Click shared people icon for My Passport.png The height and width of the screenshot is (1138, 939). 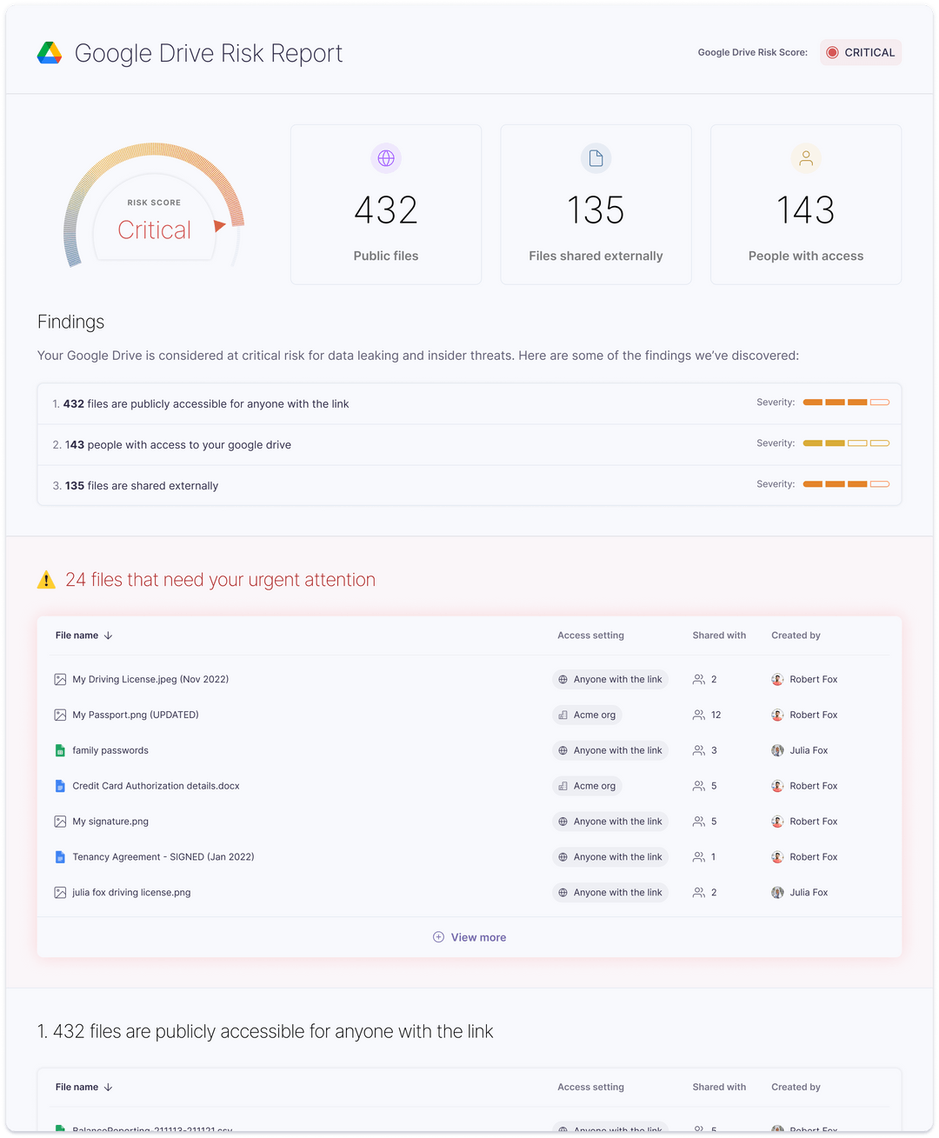[698, 715]
